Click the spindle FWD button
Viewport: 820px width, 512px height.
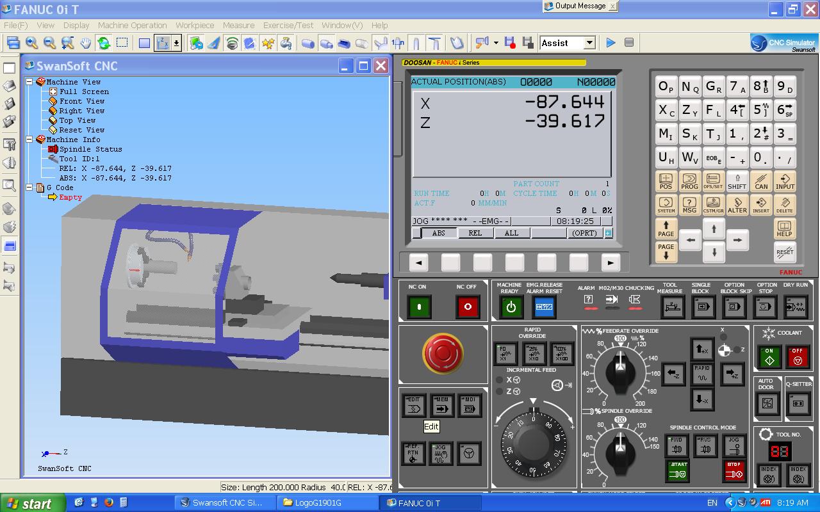click(676, 446)
